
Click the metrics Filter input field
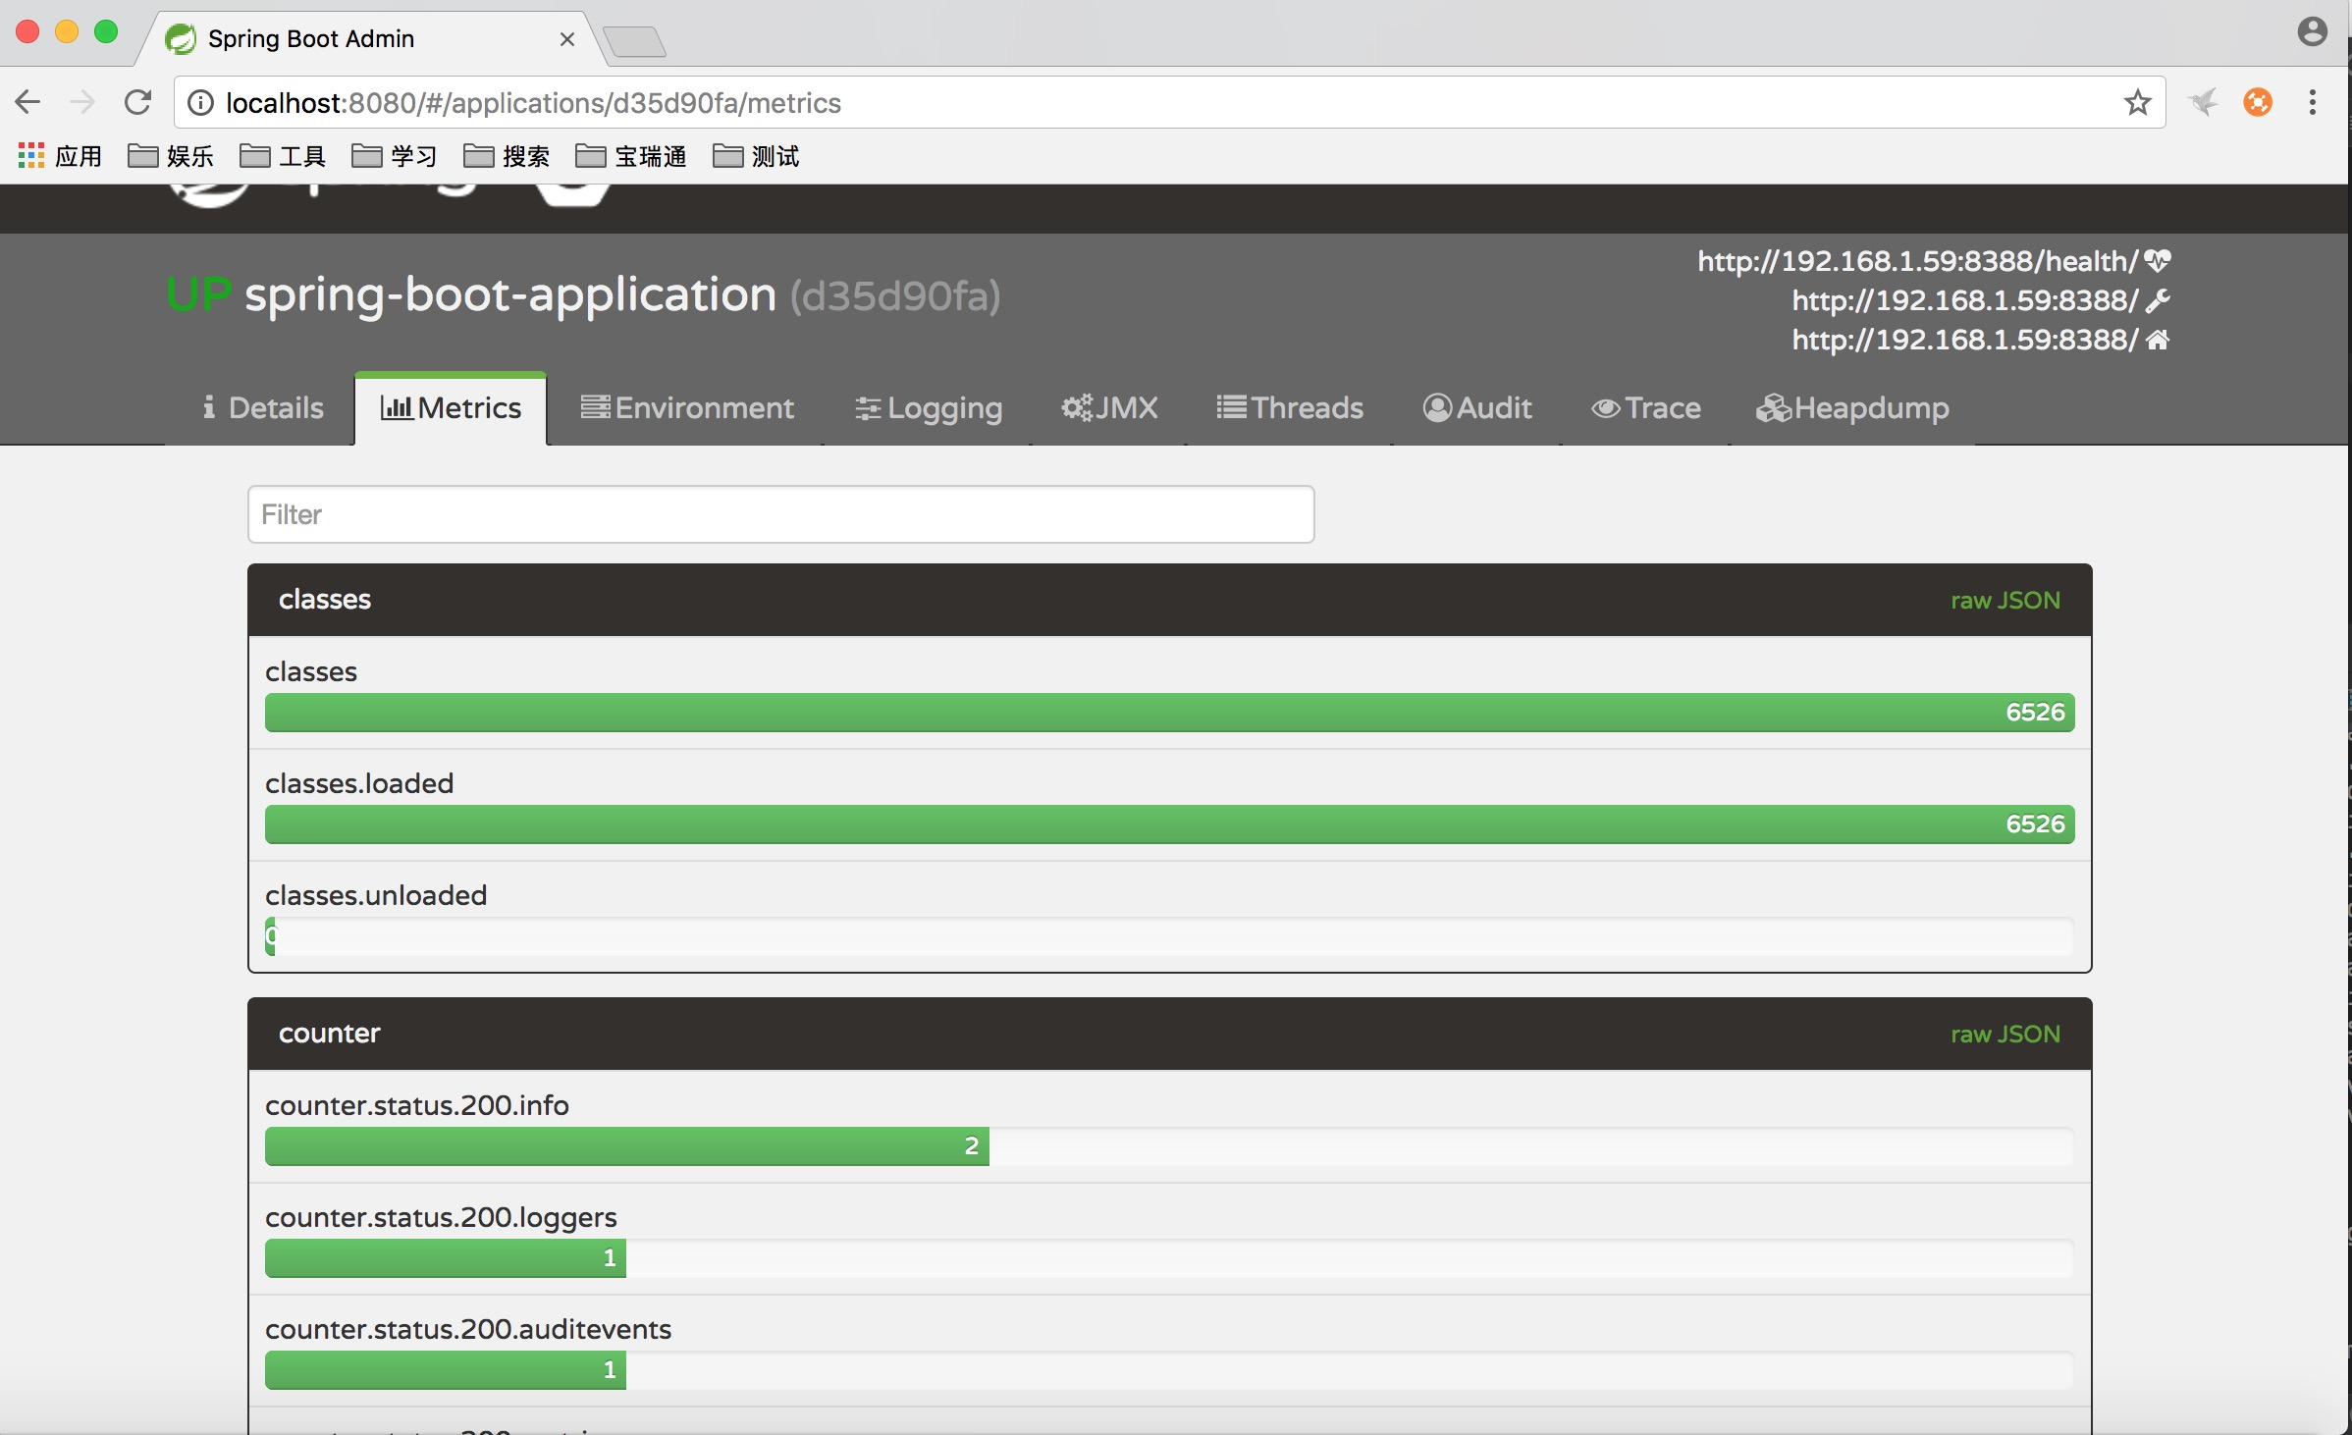pyautogui.click(x=780, y=514)
